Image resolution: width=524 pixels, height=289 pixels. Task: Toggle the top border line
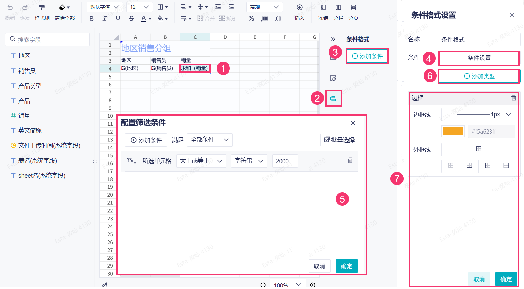[x=451, y=165]
